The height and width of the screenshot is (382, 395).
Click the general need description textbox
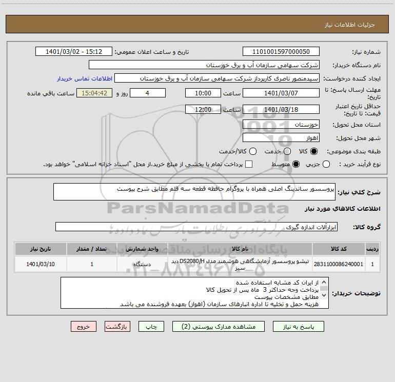(194, 192)
